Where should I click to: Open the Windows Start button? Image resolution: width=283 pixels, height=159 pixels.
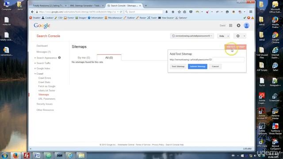click(4, 155)
